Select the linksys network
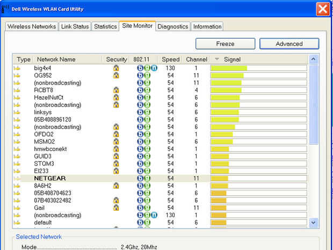 point(43,112)
